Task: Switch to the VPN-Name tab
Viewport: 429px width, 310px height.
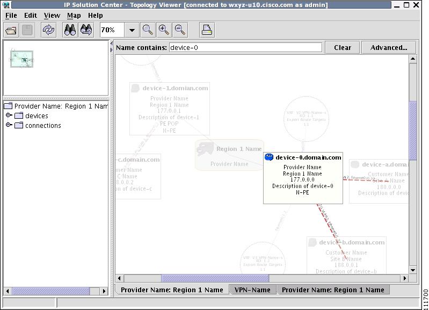Action: [252, 290]
